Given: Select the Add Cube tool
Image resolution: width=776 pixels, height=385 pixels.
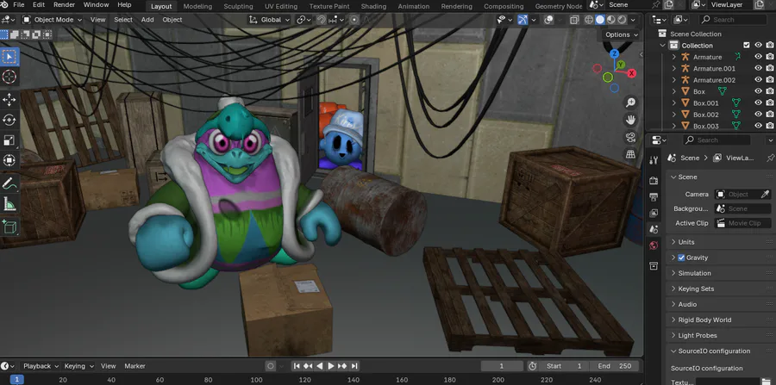Looking at the screenshot, I should (9, 227).
